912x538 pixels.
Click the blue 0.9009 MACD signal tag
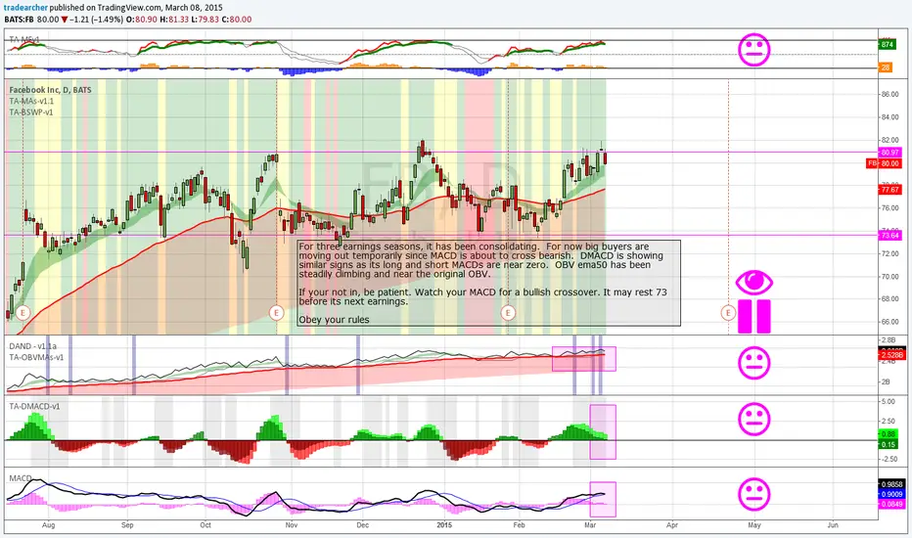tap(891, 494)
